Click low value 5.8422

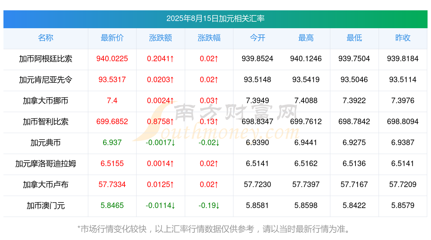(354, 206)
